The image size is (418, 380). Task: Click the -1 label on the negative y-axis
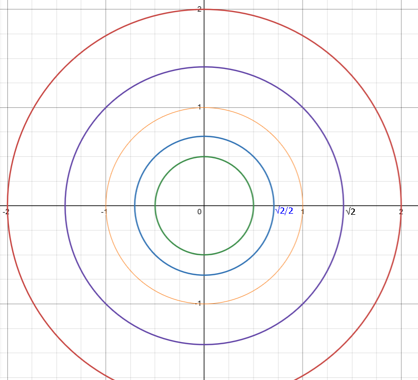tap(199, 304)
